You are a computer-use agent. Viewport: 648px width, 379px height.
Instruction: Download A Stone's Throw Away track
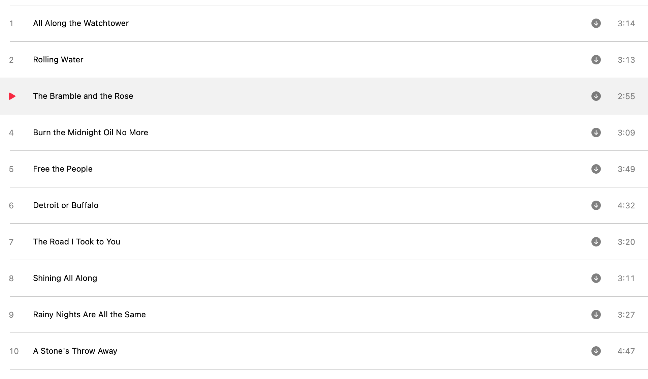coord(596,351)
